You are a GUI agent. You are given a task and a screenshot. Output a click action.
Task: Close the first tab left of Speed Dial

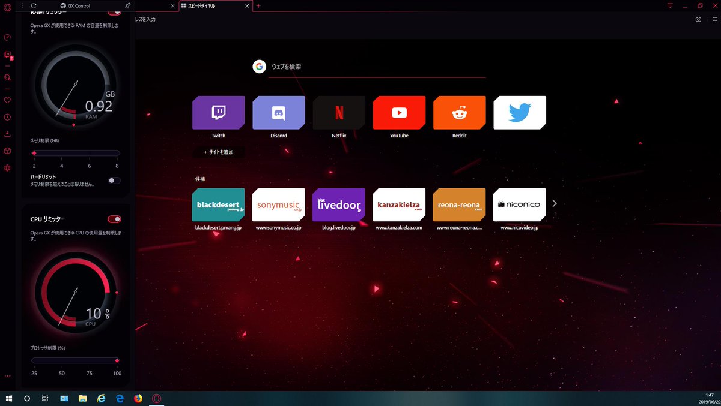click(x=173, y=5)
